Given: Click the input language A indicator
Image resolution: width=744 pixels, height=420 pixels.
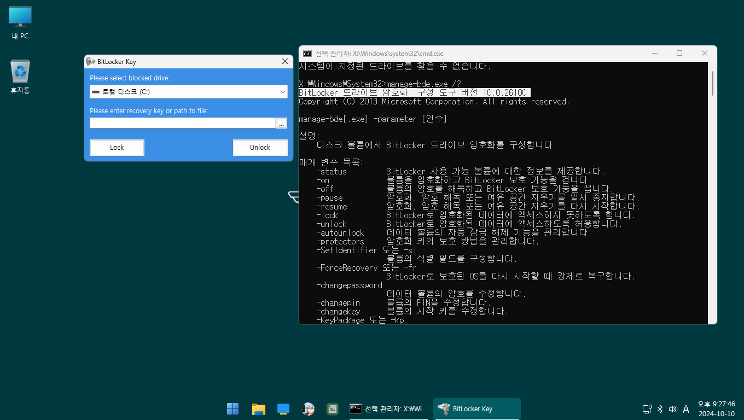Looking at the screenshot, I should 686,409.
